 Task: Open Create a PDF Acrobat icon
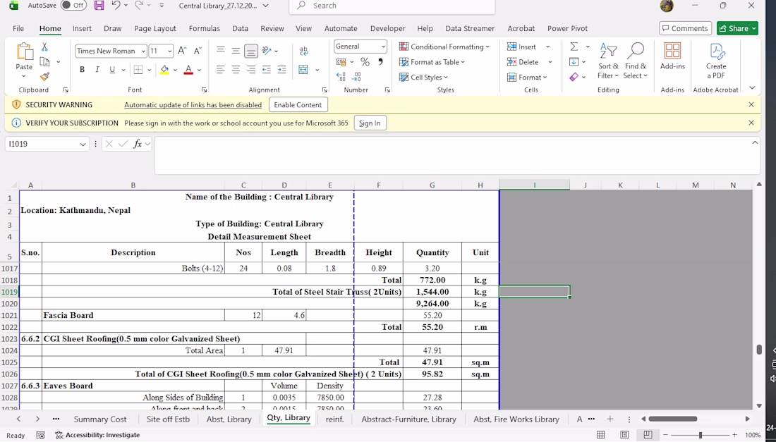click(x=715, y=61)
